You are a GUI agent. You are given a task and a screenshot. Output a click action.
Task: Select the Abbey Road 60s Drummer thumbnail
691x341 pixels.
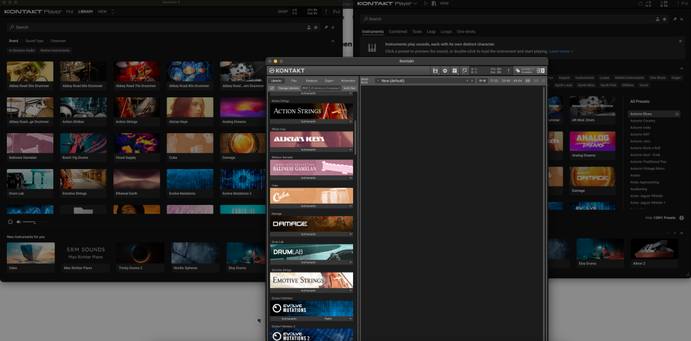point(83,71)
